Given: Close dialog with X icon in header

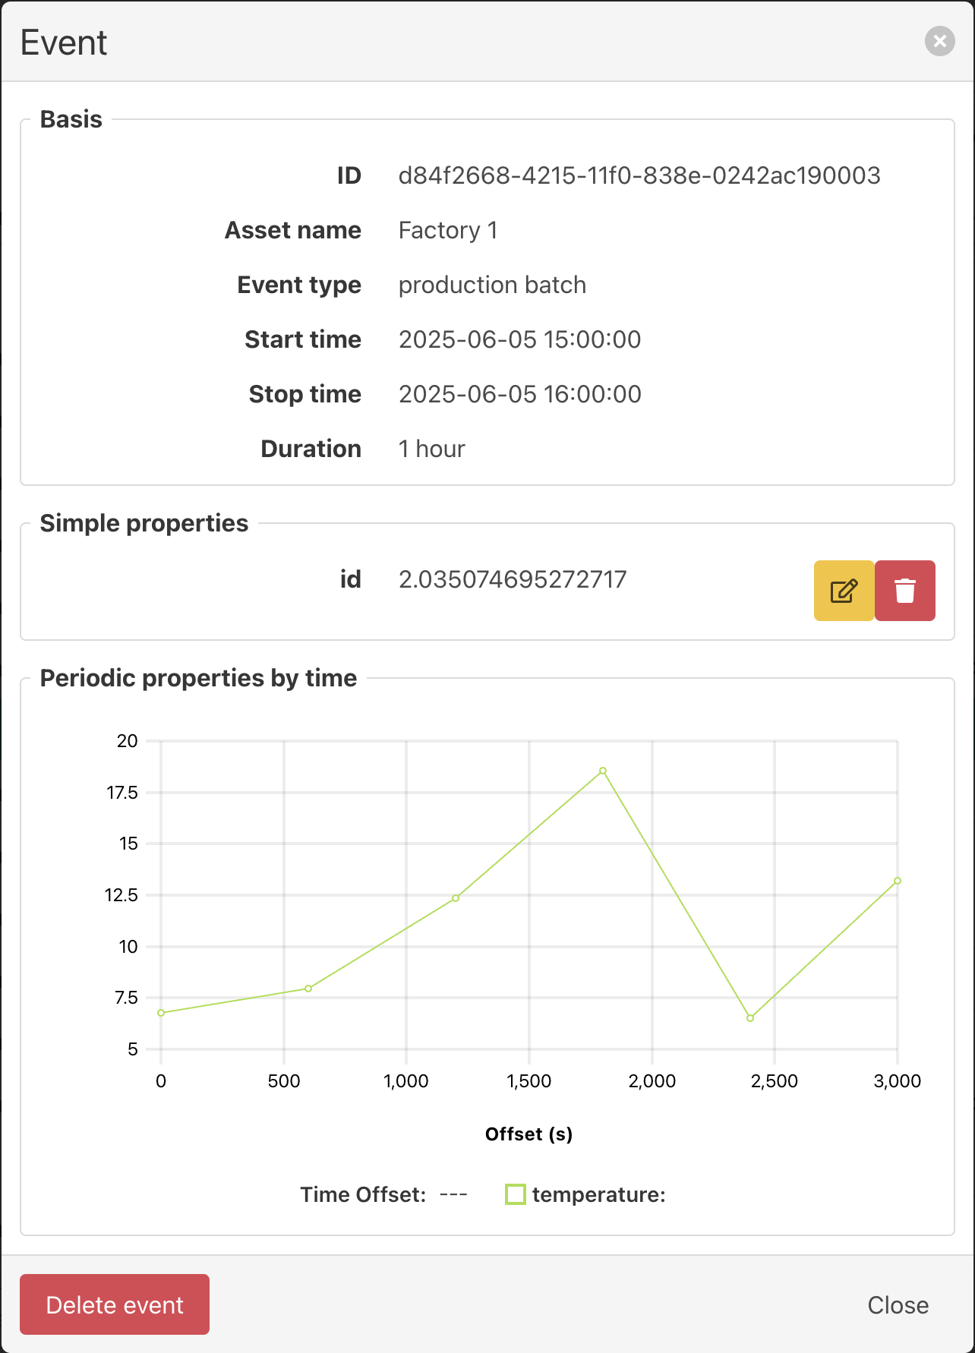Looking at the screenshot, I should click(x=939, y=41).
